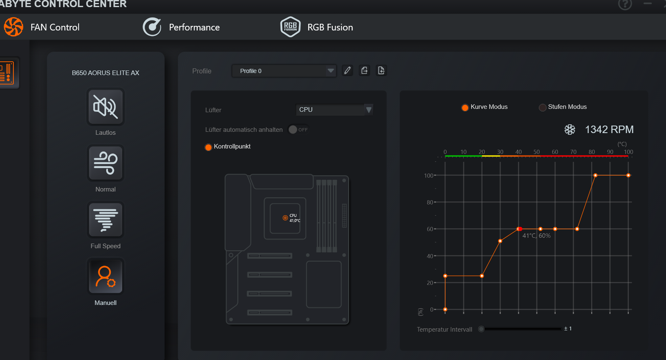This screenshot has height=360, width=666.
Task: Select the Manuell user mode icon
Action: click(105, 277)
